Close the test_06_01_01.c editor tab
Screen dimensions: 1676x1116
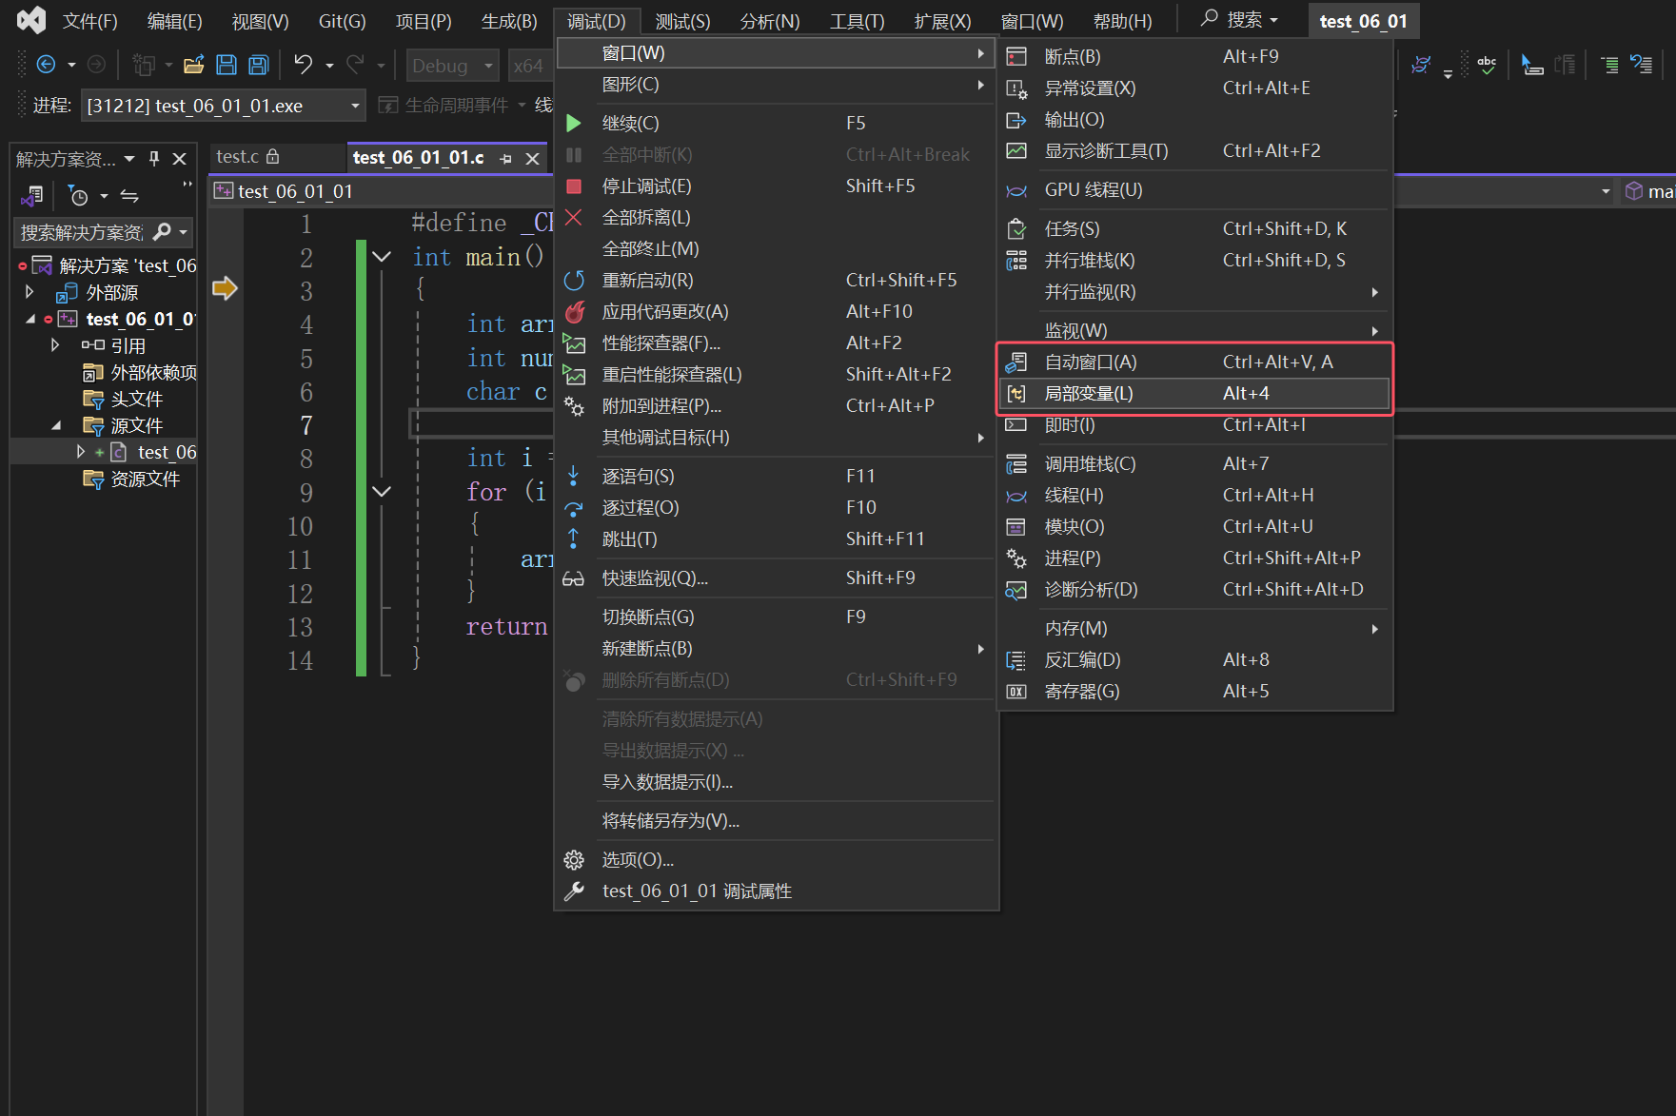[533, 158]
